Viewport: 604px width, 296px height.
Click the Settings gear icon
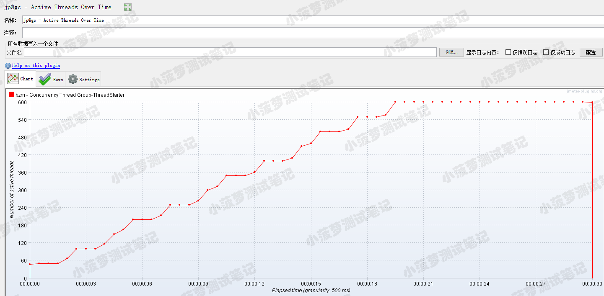pyautogui.click(x=73, y=79)
